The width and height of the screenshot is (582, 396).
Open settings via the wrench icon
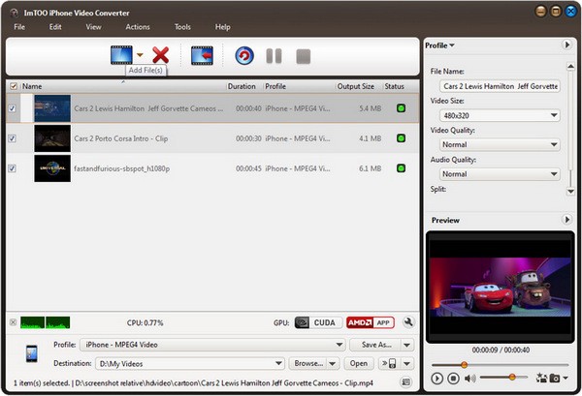tap(408, 322)
